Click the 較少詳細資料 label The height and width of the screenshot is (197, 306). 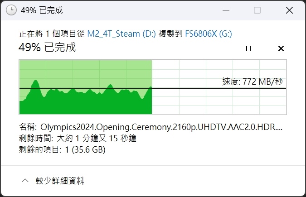(x=60, y=181)
